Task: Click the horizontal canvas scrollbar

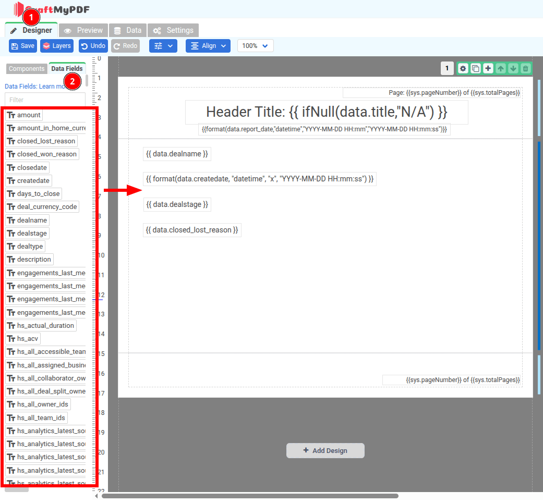Action: click(250, 496)
